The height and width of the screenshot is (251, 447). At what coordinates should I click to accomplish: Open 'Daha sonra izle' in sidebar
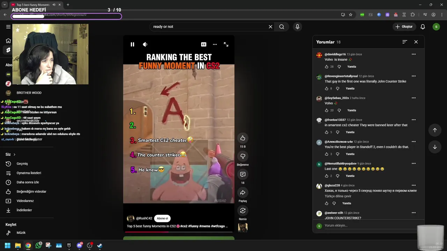(28, 182)
